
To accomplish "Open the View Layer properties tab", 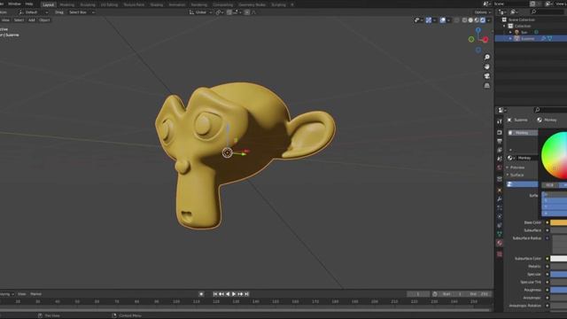I will (500, 150).
